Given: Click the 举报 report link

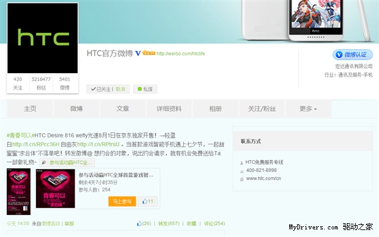Looking at the screenshot, I should coord(69,224).
